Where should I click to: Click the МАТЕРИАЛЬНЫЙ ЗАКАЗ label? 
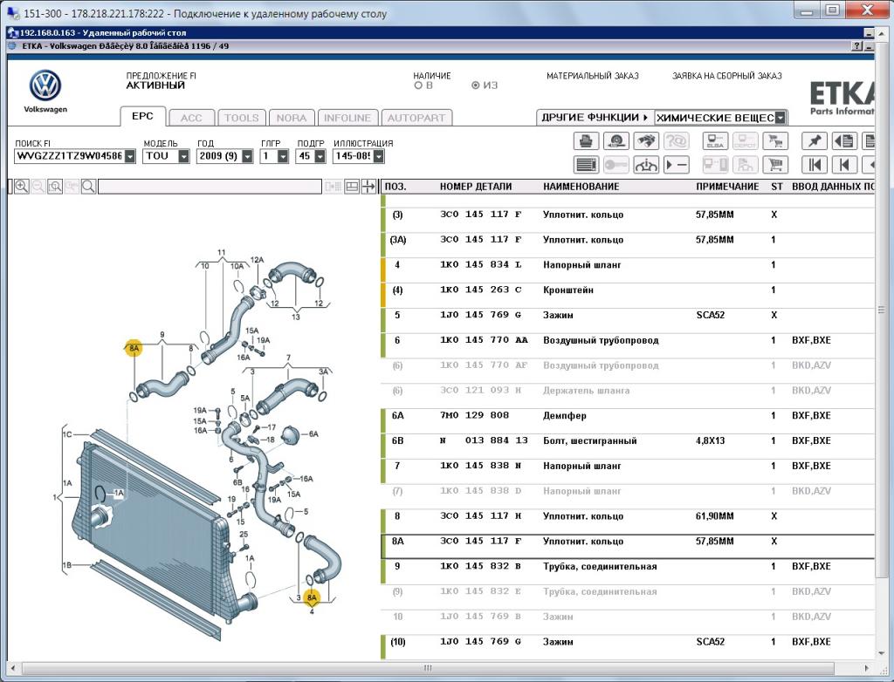(593, 76)
